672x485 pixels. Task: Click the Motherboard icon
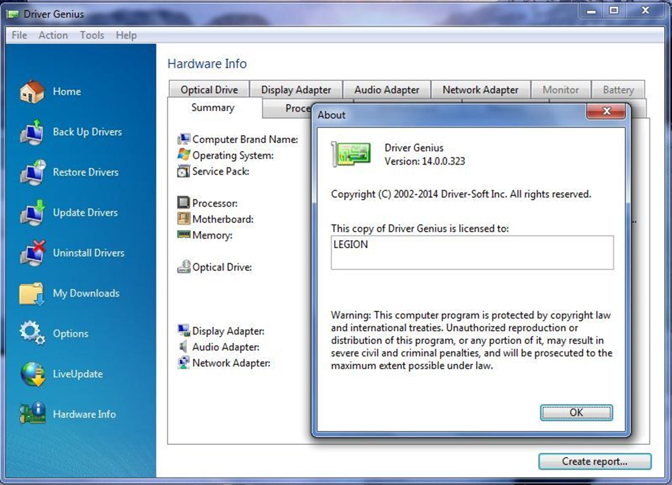click(184, 219)
